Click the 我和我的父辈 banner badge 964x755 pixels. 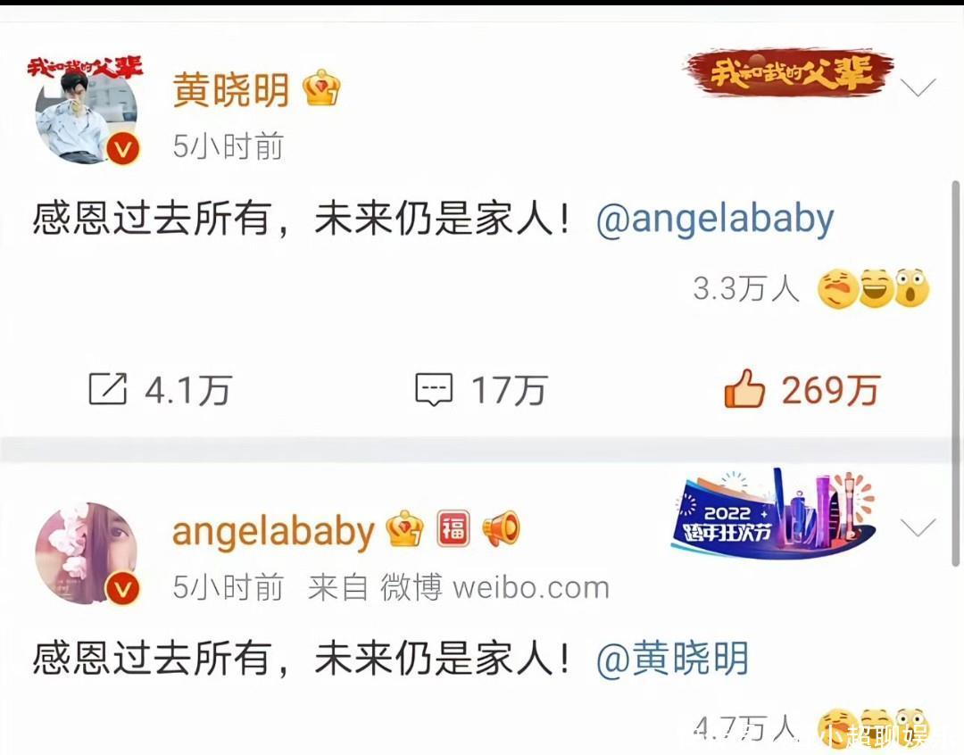pos(789,73)
